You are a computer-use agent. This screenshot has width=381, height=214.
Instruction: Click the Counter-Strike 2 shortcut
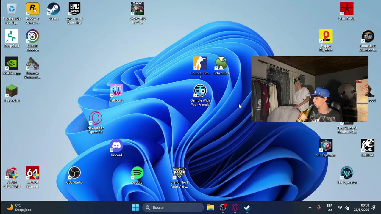200,68
